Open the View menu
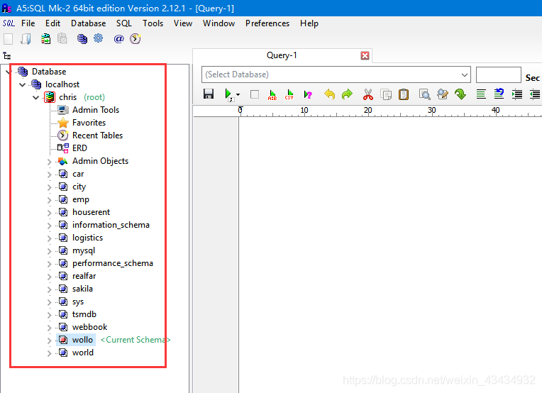This screenshot has height=393, width=542. click(183, 23)
